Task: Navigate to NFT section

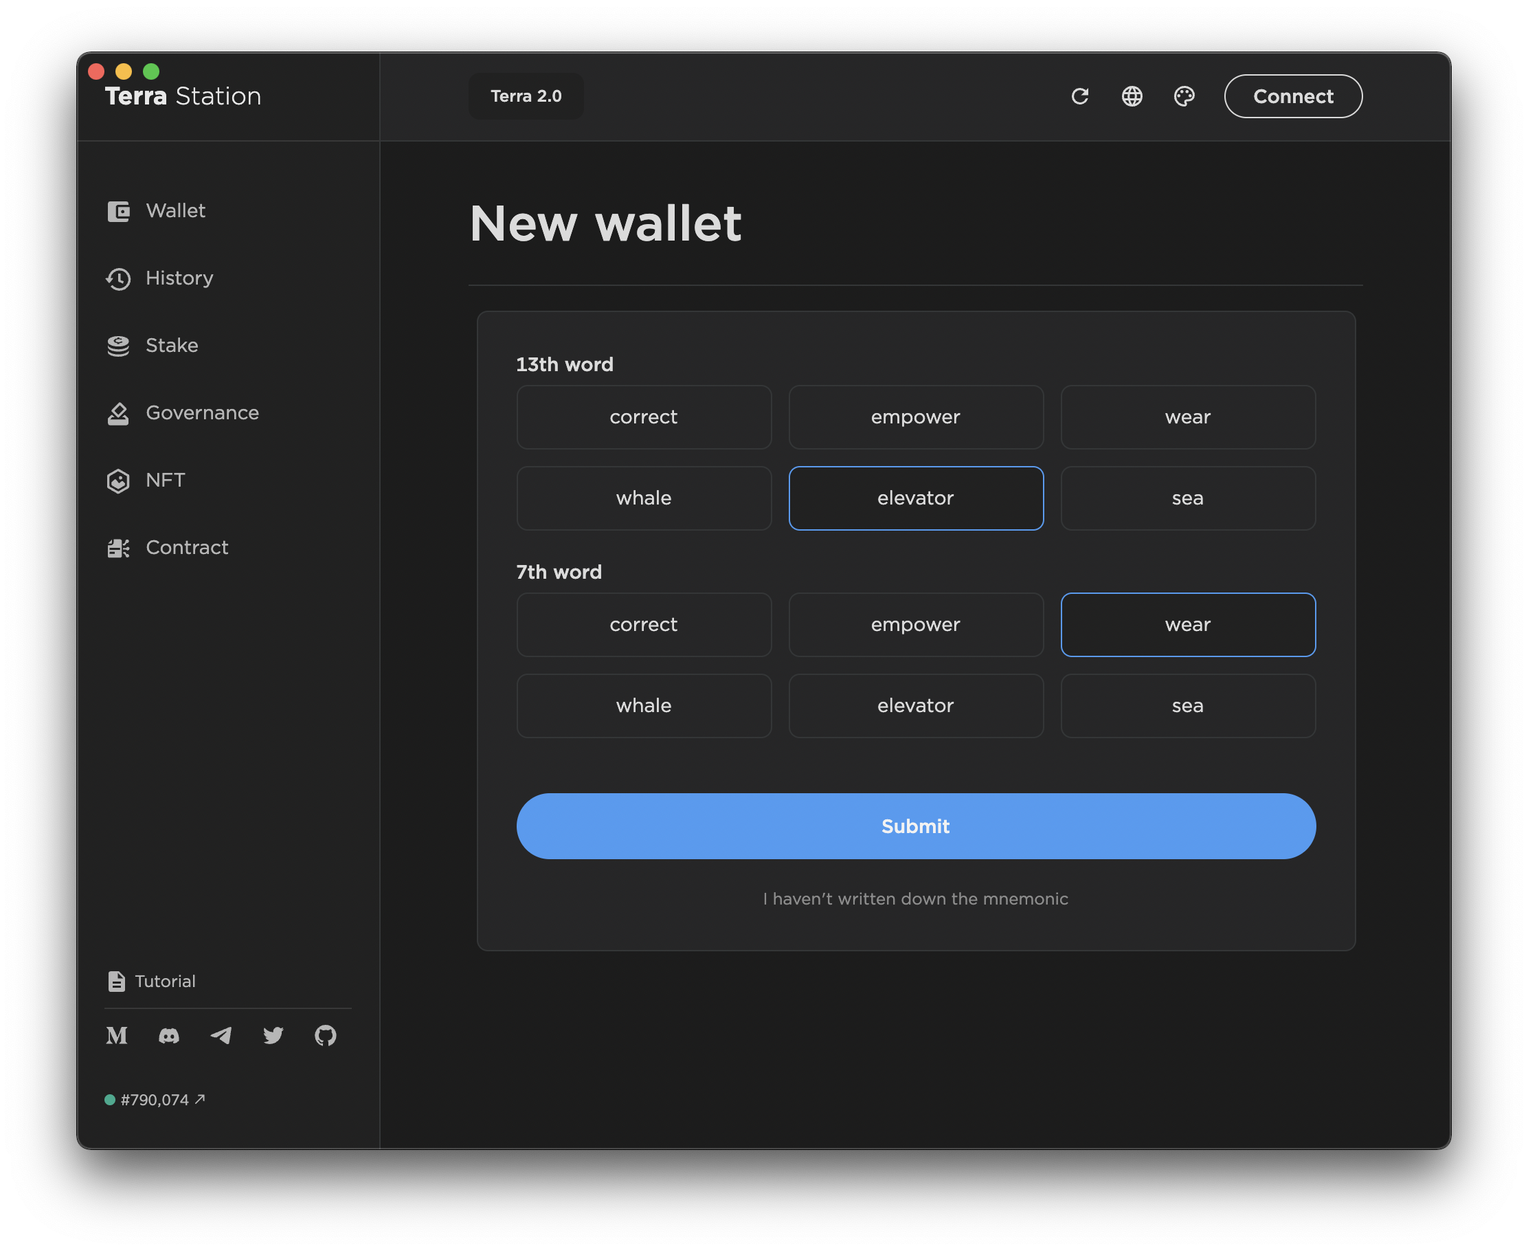Action: pos(165,480)
